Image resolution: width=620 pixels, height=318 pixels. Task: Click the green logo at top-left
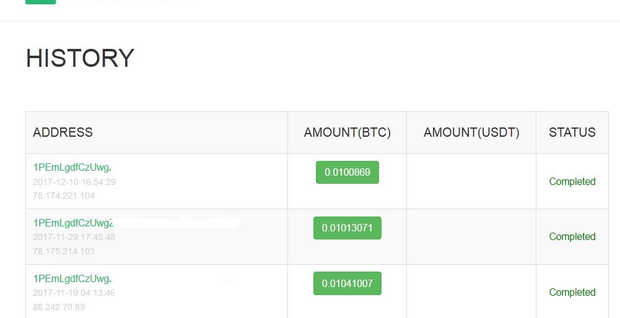[40, 2]
